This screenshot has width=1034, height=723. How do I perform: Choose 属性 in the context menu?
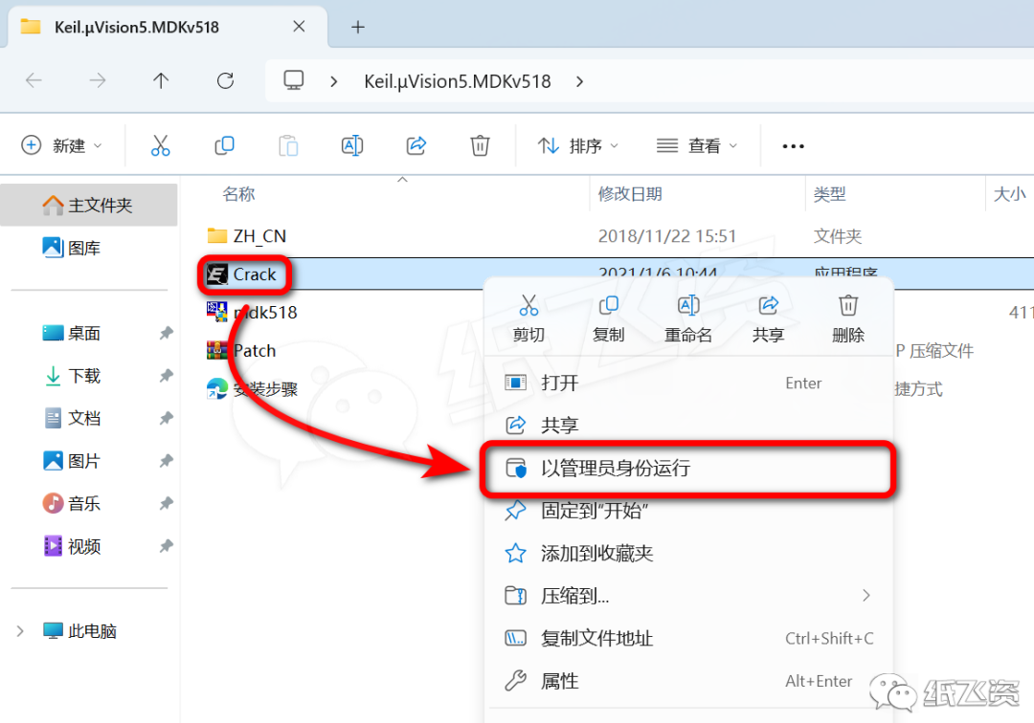coord(688,681)
